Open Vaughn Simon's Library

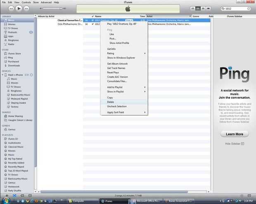point(20,120)
